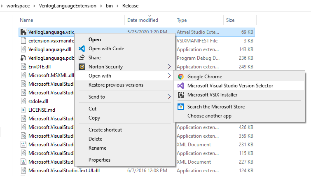
Task: Select Restore previous versions
Action: point(116,85)
